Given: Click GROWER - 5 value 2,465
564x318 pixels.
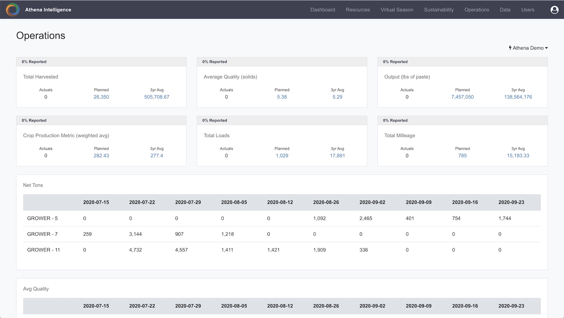Looking at the screenshot, I should pyautogui.click(x=366, y=218).
